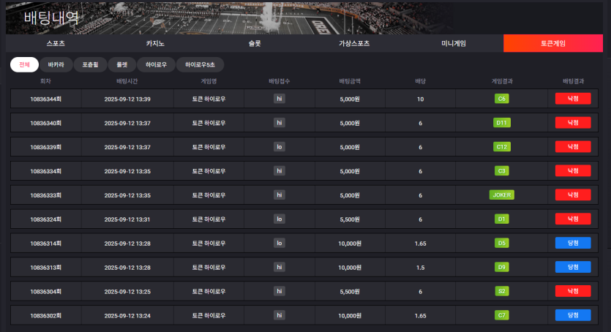Click the lo badge in round 10836339회
Viewport: 611px width, 332px height.
279,147
